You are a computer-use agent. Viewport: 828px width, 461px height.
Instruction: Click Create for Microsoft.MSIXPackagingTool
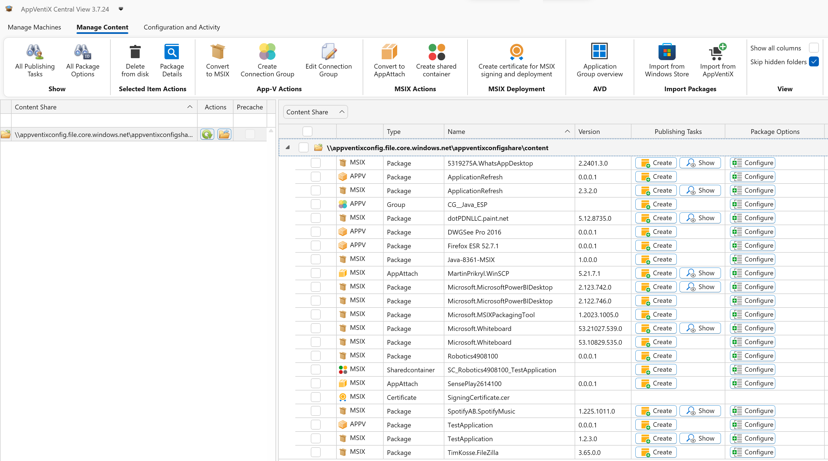tap(656, 314)
